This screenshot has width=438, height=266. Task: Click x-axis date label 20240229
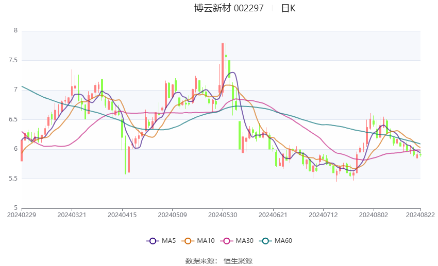point(22,215)
